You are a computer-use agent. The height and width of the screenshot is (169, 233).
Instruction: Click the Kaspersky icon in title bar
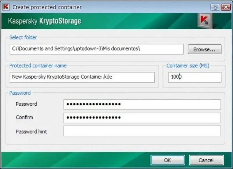pos(6,7)
